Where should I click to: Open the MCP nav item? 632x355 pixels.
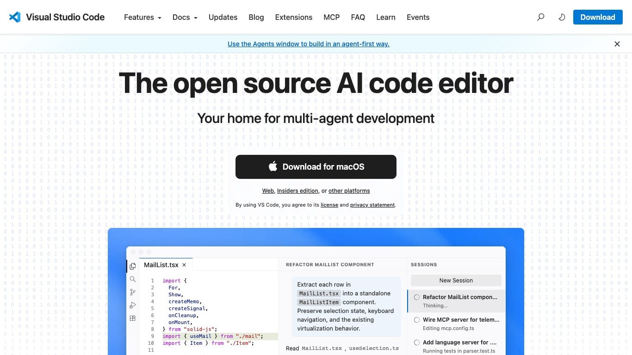pos(332,17)
